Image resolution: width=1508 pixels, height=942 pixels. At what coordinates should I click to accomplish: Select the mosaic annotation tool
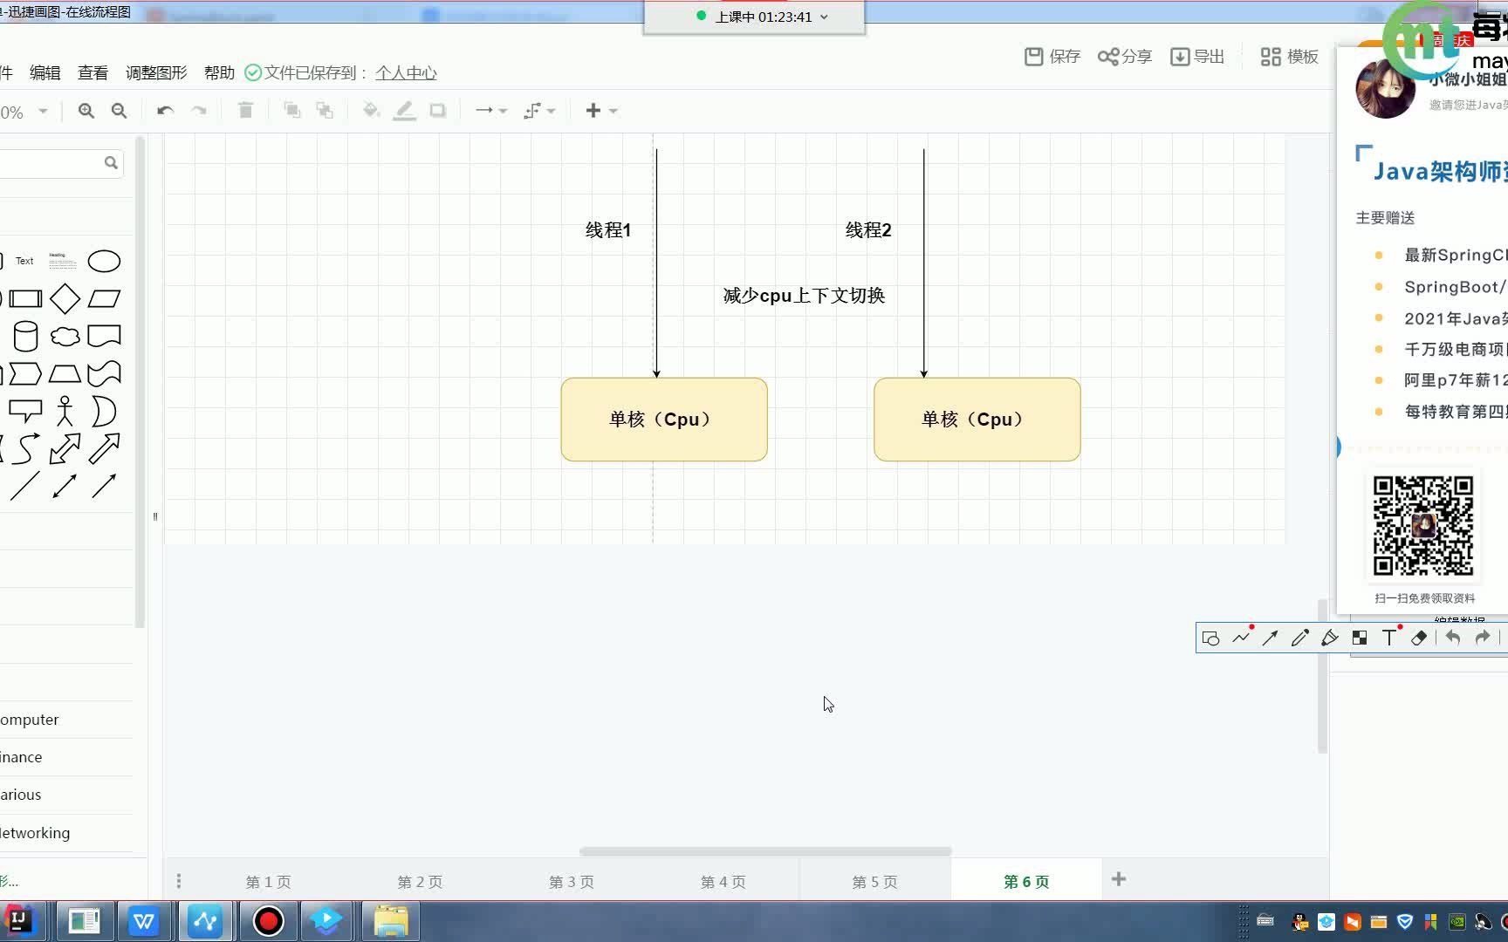click(1359, 638)
